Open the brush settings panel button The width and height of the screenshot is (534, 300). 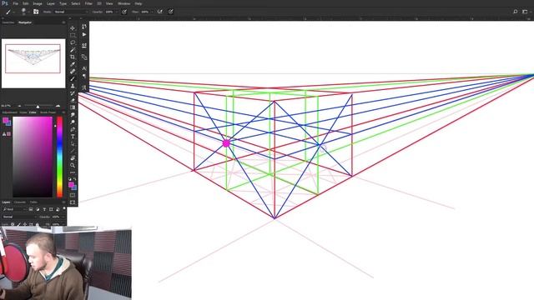click(36, 12)
